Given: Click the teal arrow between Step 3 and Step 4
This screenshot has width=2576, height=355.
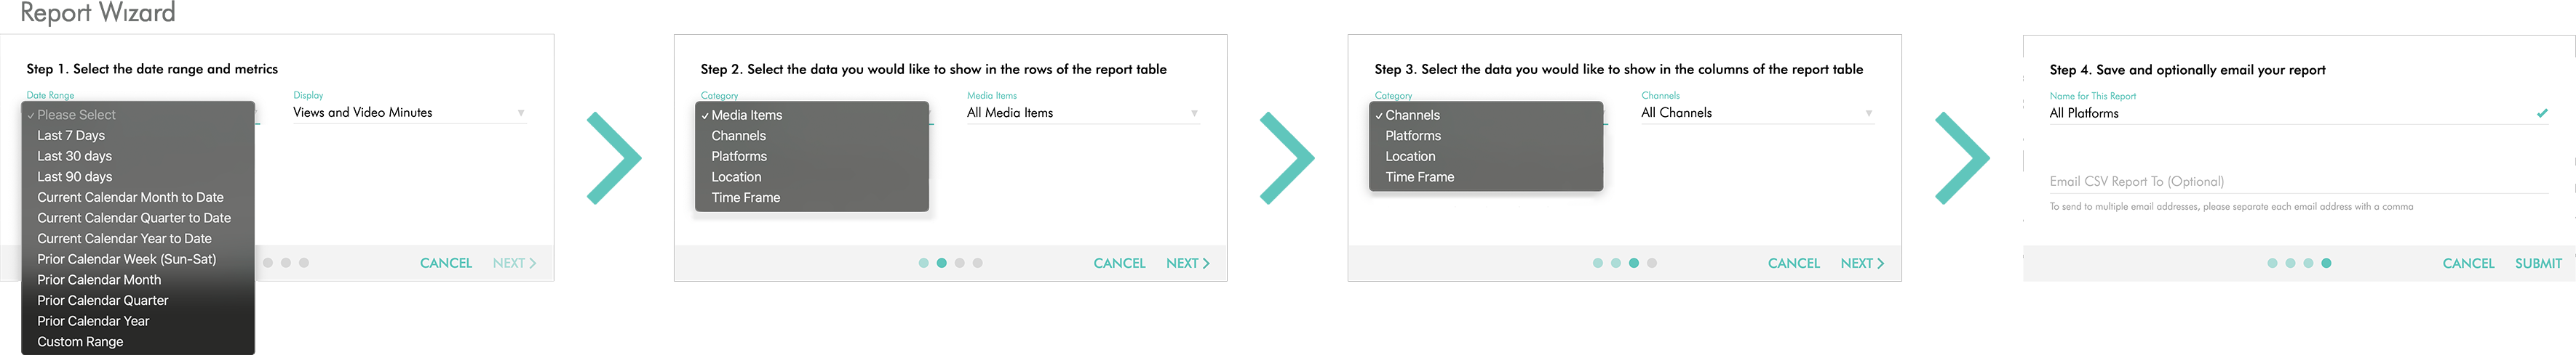Looking at the screenshot, I should [x=1962, y=158].
